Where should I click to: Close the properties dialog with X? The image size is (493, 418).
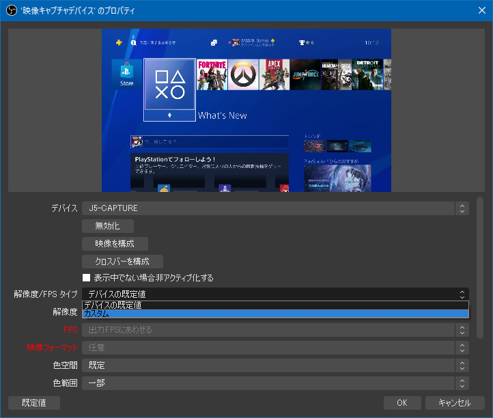pos(481,10)
